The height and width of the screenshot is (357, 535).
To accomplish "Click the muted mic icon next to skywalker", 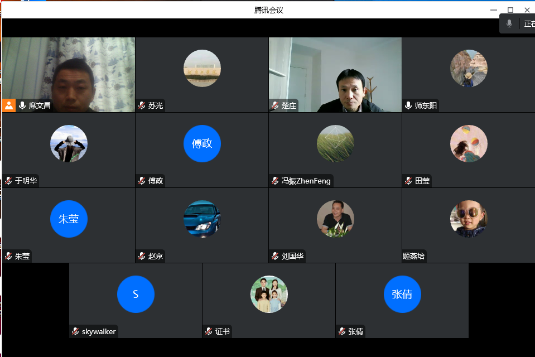I will [75, 331].
